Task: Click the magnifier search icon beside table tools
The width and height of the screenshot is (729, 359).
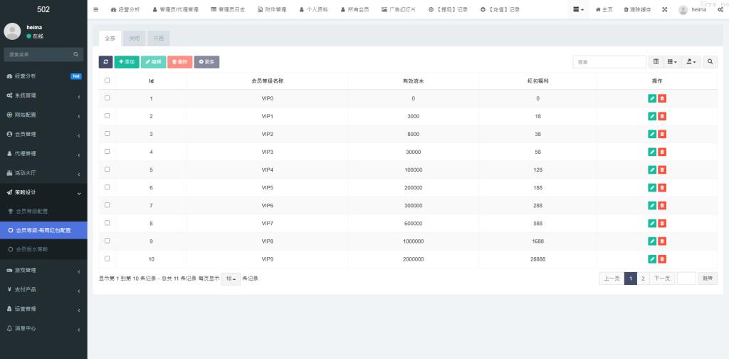Action: [x=710, y=62]
